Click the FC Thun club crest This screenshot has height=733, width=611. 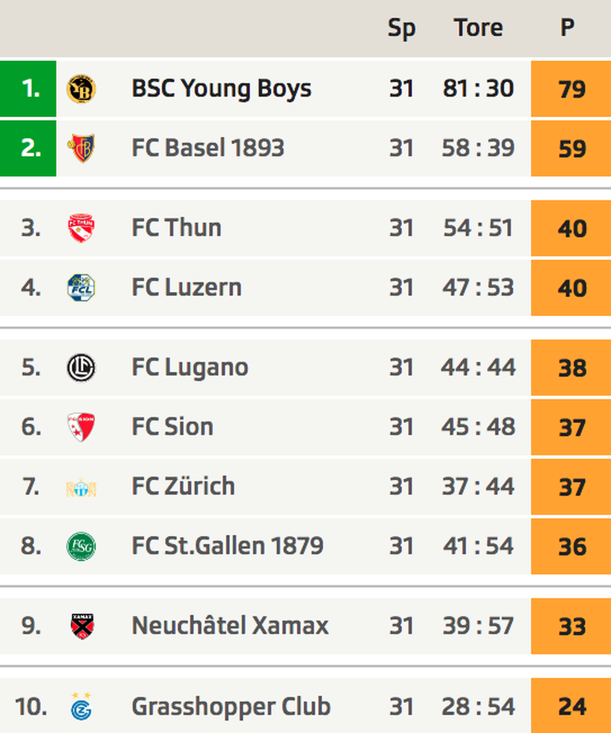click(x=81, y=228)
